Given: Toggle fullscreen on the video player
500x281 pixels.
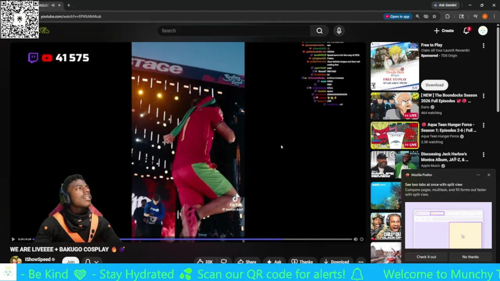Looking at the screenshot, I should 362,239.
